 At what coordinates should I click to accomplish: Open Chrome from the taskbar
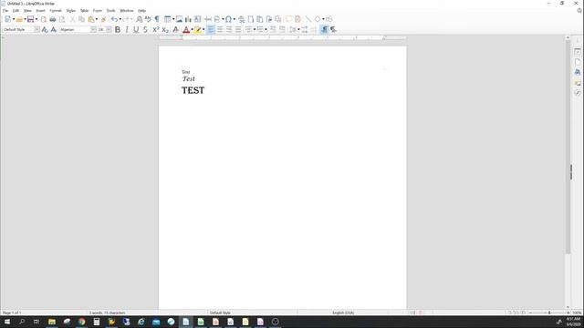(x=81, y=322)
